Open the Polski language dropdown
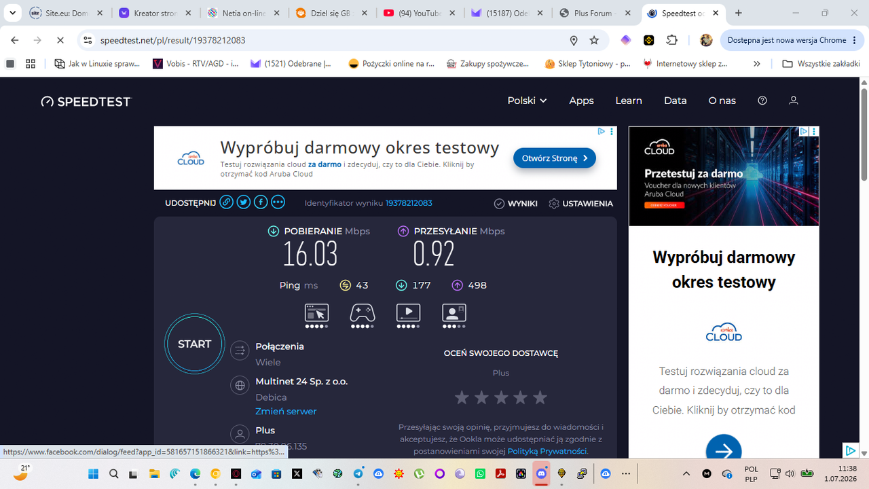869x489 pixels. [x=527, y=101]
